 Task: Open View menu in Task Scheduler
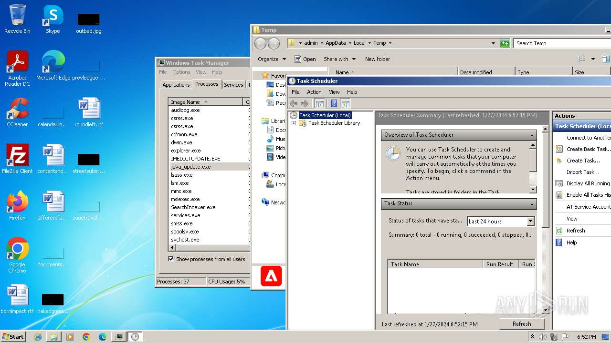tap(334, 92)
